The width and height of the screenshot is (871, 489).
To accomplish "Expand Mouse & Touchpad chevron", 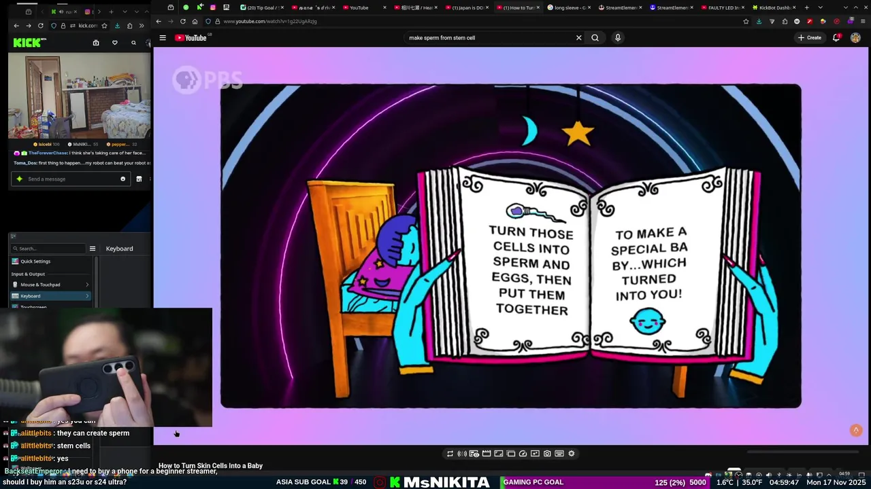I will point(87,285).
